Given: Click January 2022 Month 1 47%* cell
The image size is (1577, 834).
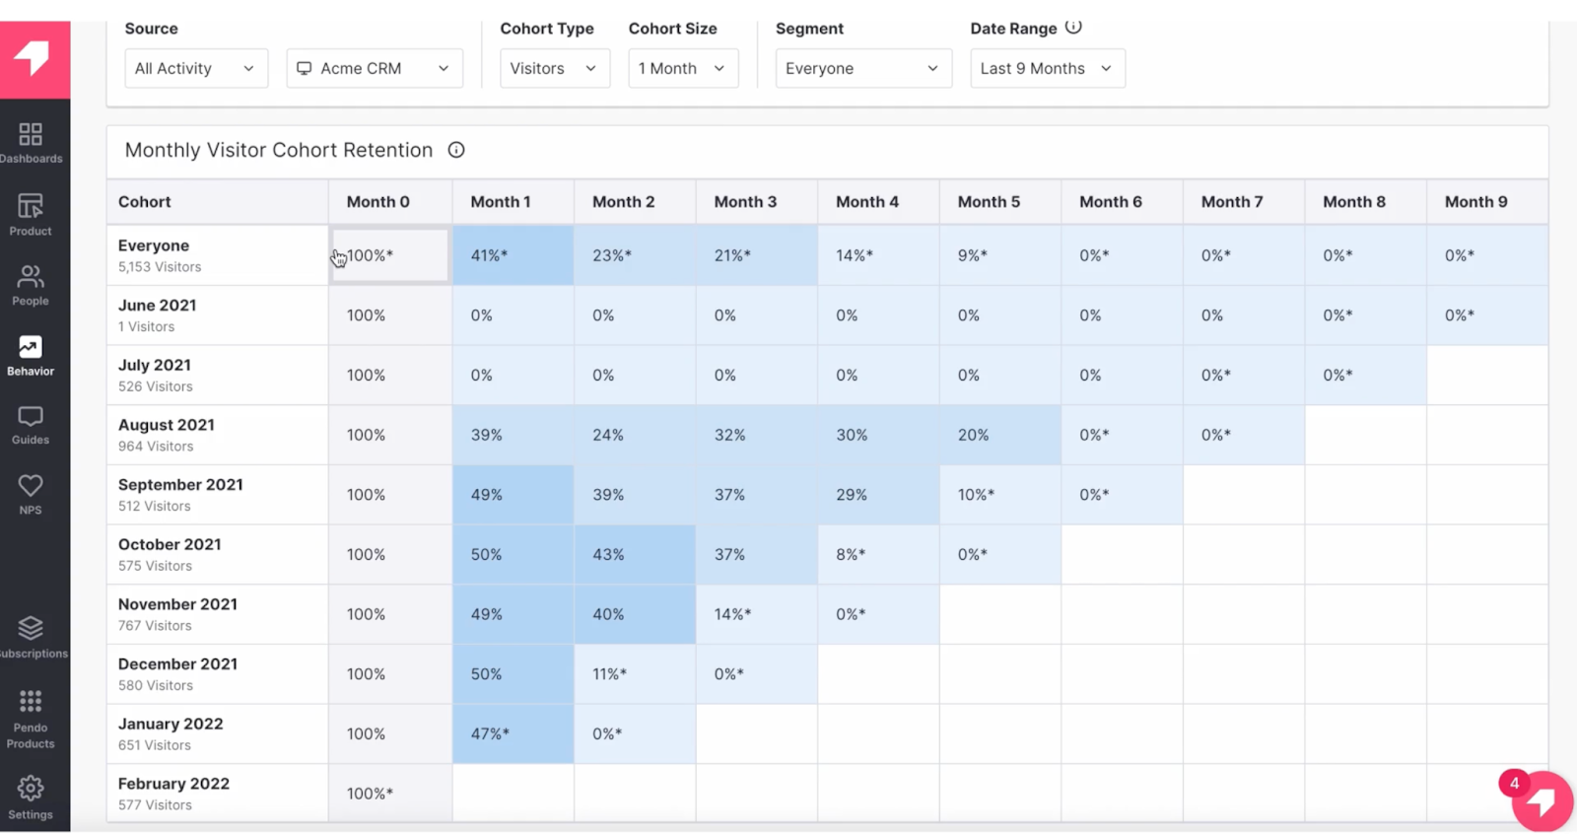Looking at the screenshot, I should [x=514, y=734].
